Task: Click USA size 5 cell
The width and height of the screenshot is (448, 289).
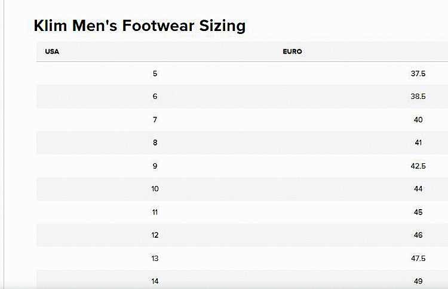Action: [x=155, y=73]
